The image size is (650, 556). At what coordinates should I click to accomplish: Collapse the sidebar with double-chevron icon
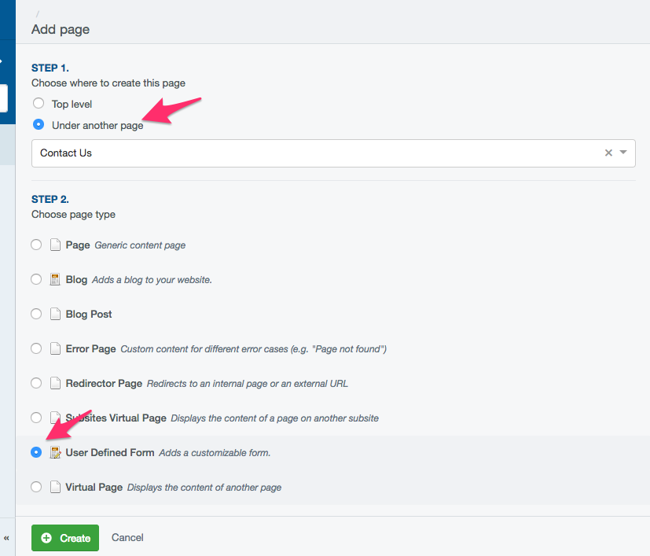[x=6, y=539]
